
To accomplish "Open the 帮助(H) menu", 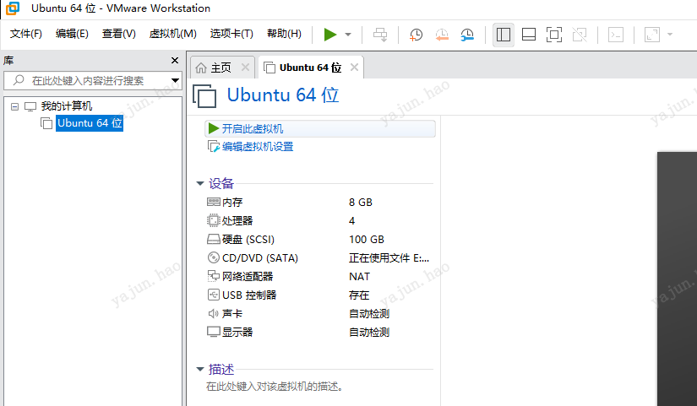I will point(284,34).
